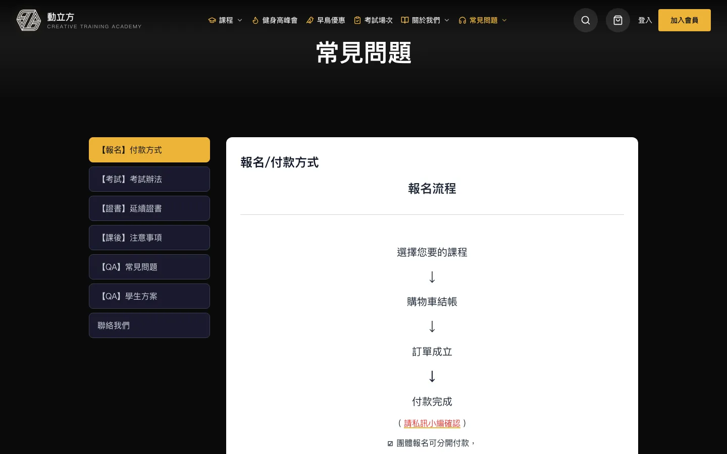Click the 訂單成立 step text

432,352
